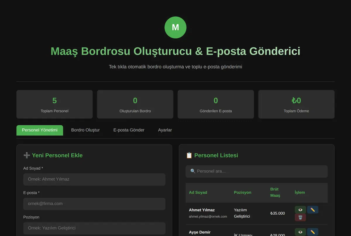Open the Ayarlar tab
The height and width of the screenshot is (236, 351).
[x=165, y=130]
